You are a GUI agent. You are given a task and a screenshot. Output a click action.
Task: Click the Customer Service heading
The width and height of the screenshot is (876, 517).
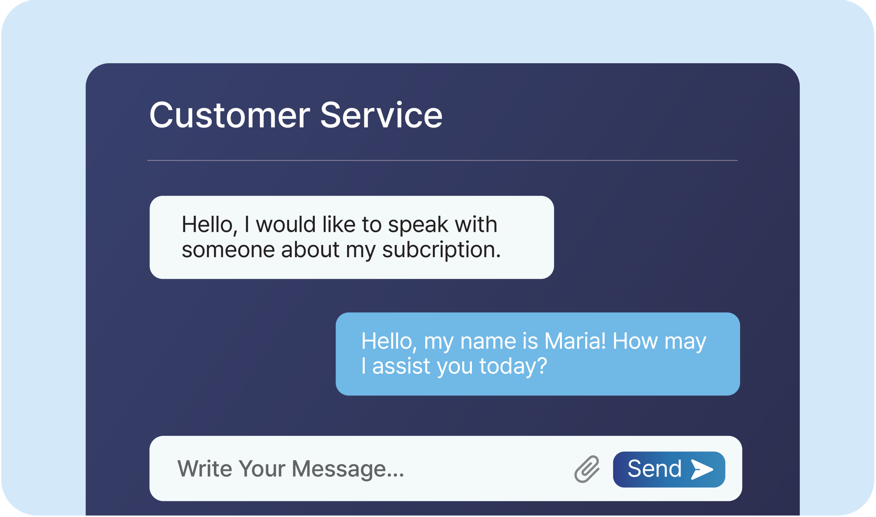point(296,115)
